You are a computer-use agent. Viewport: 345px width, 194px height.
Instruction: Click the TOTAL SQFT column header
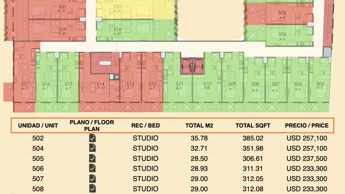pyautogui.click(x=253, y=125)
